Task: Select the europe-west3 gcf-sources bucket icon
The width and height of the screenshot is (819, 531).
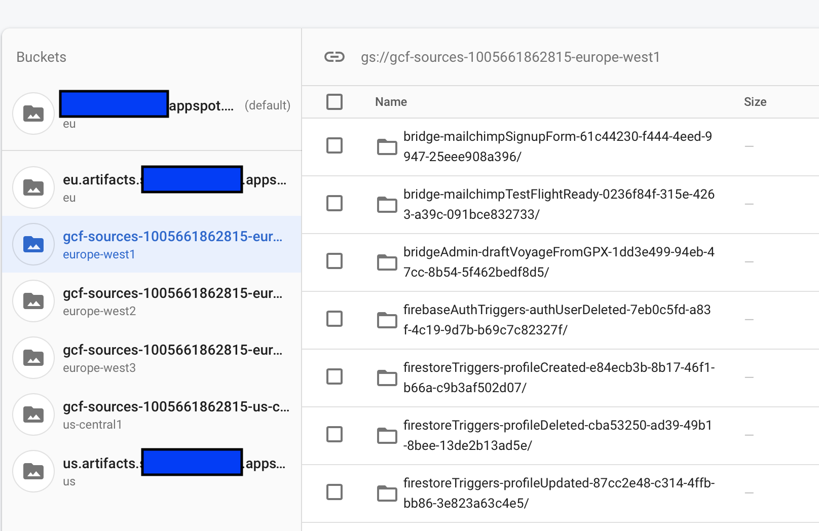Action: [x=33, y=358]
